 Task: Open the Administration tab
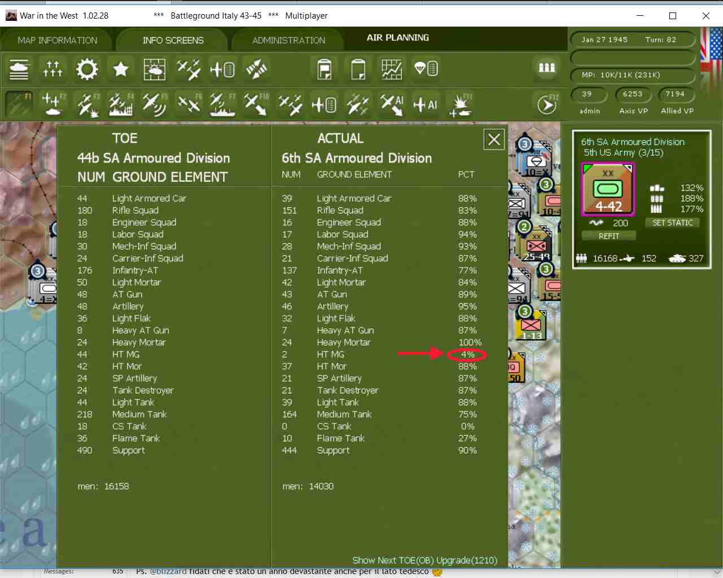tap(289, 40)
